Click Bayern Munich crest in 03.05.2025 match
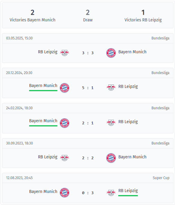Screen dimensions: 175x205 pos(111,53)
